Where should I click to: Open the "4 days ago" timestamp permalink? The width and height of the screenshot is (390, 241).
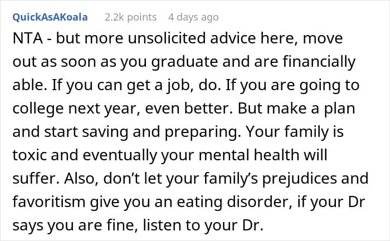[x=193, y=17]
